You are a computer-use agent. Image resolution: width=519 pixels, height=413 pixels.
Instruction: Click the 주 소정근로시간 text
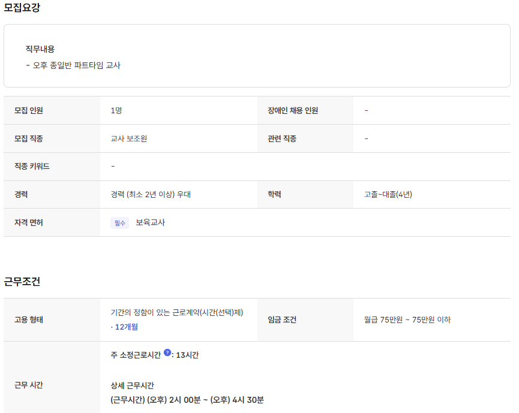[x=136, y=355]
